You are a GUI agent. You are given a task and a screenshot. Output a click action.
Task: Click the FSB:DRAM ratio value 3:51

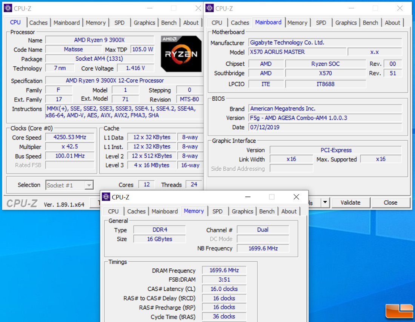(224, 280)
